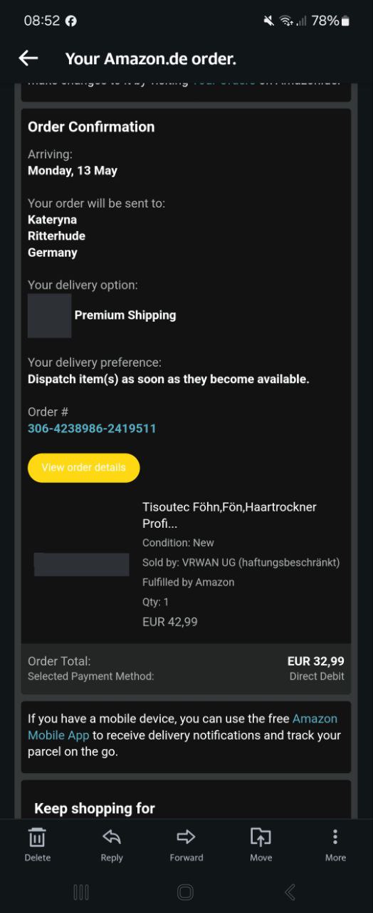Tap the Delete trash icon
This screenshot has width=373, height=913.
pos(37,837)
